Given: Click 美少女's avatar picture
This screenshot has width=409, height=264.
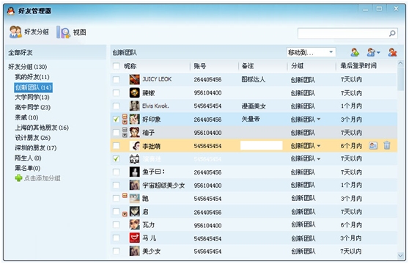Looking at the screenshot, I should (135, 252).
